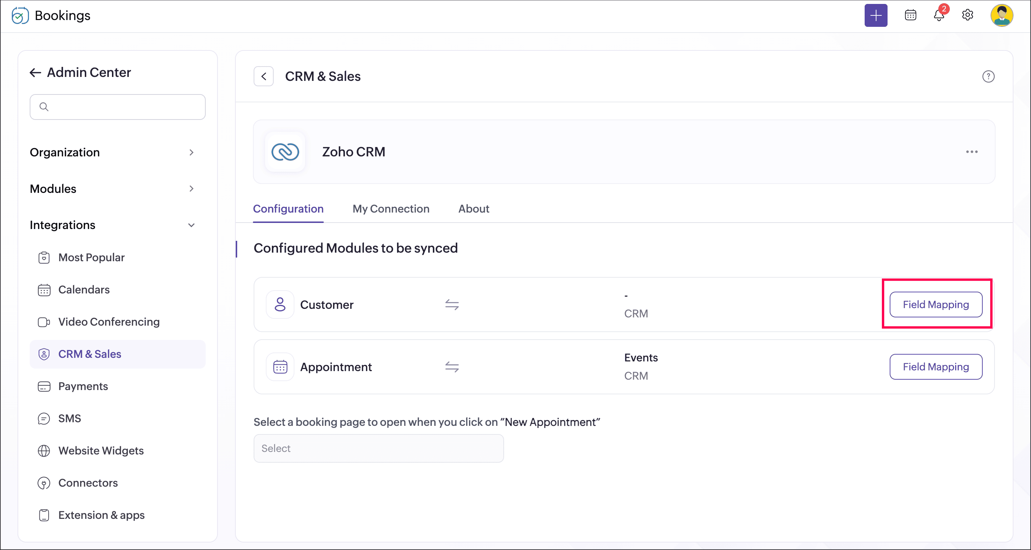Switch to the My Connection tab

[391, 209]
